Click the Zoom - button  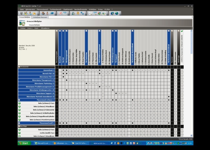point(37,28)
